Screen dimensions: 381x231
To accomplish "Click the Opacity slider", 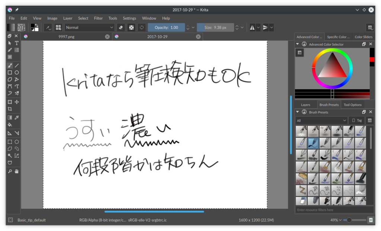I will pyautogui.click(x=166, y=28).
